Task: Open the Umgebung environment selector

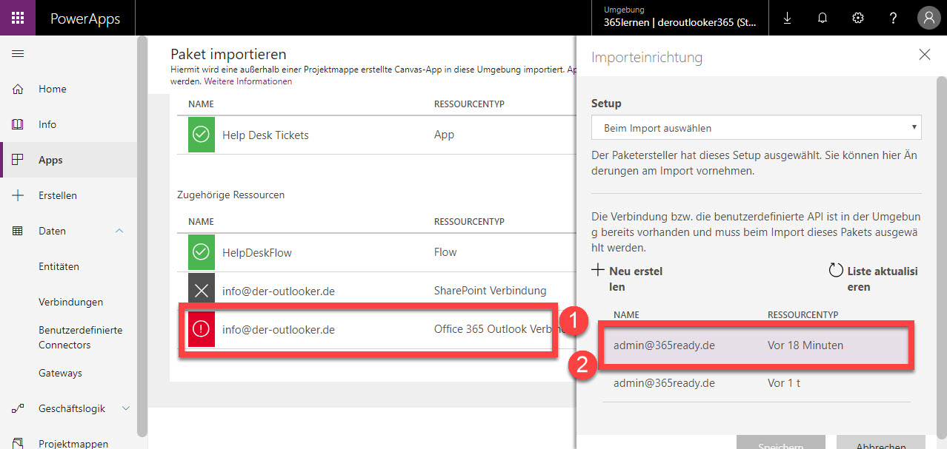Action: [x=680, y=18]
